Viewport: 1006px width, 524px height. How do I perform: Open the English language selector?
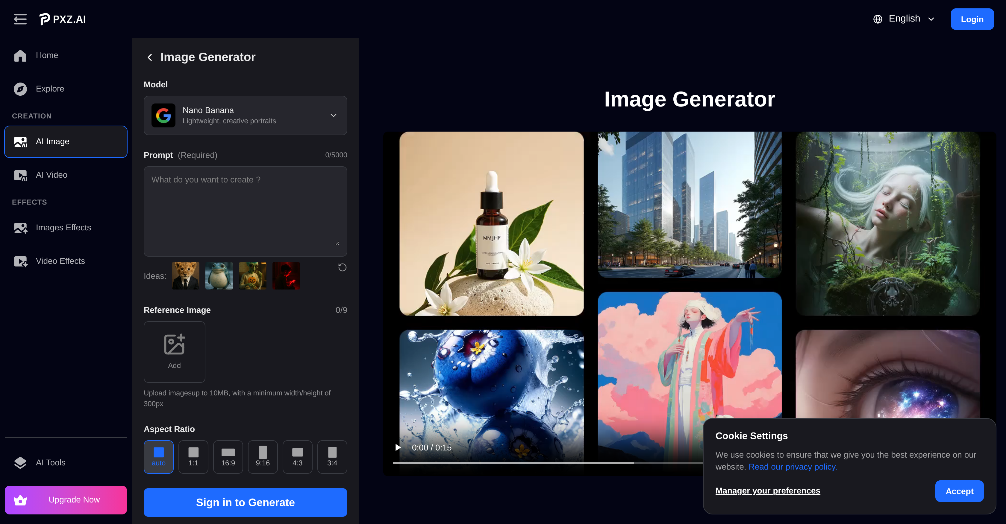pos(904,18)
